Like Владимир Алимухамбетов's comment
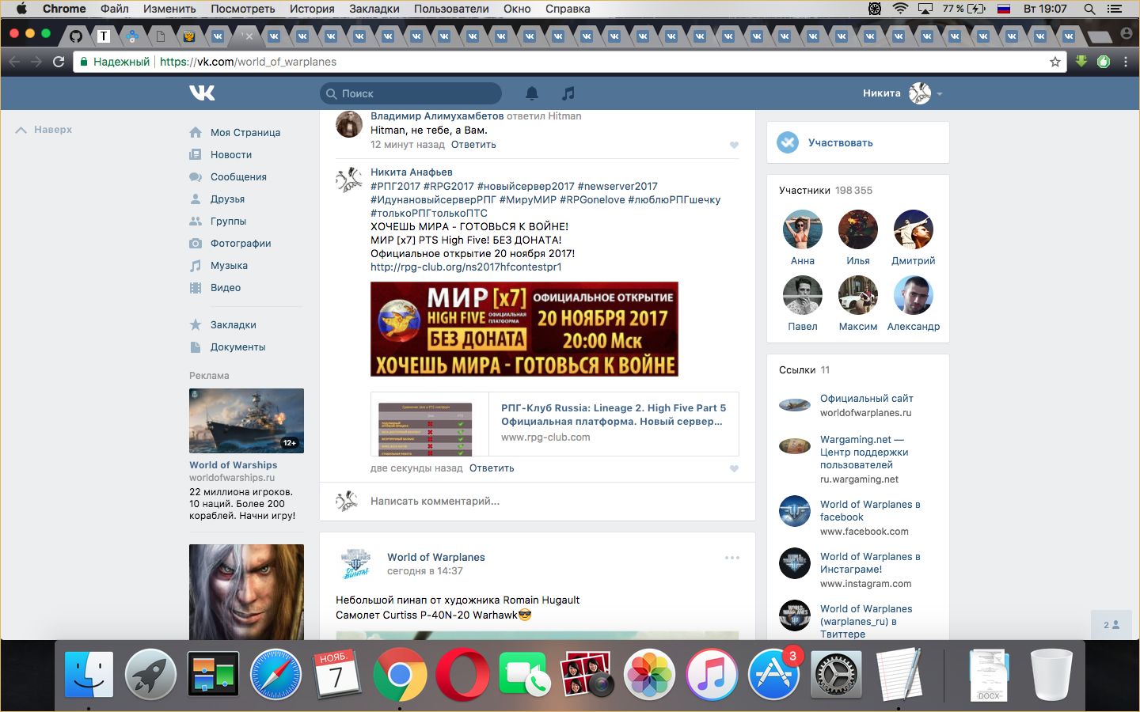Viewport: 1140px width, 712px height. click(734, 145)
